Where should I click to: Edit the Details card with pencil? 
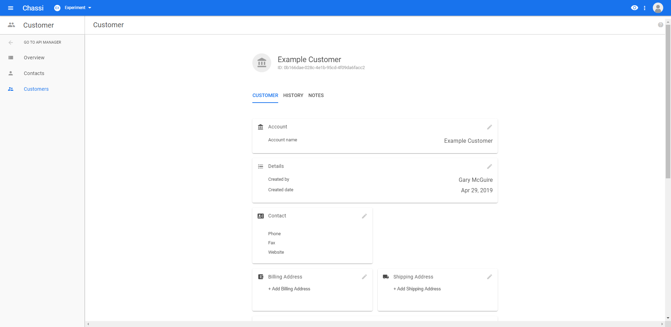coord(490,166)
